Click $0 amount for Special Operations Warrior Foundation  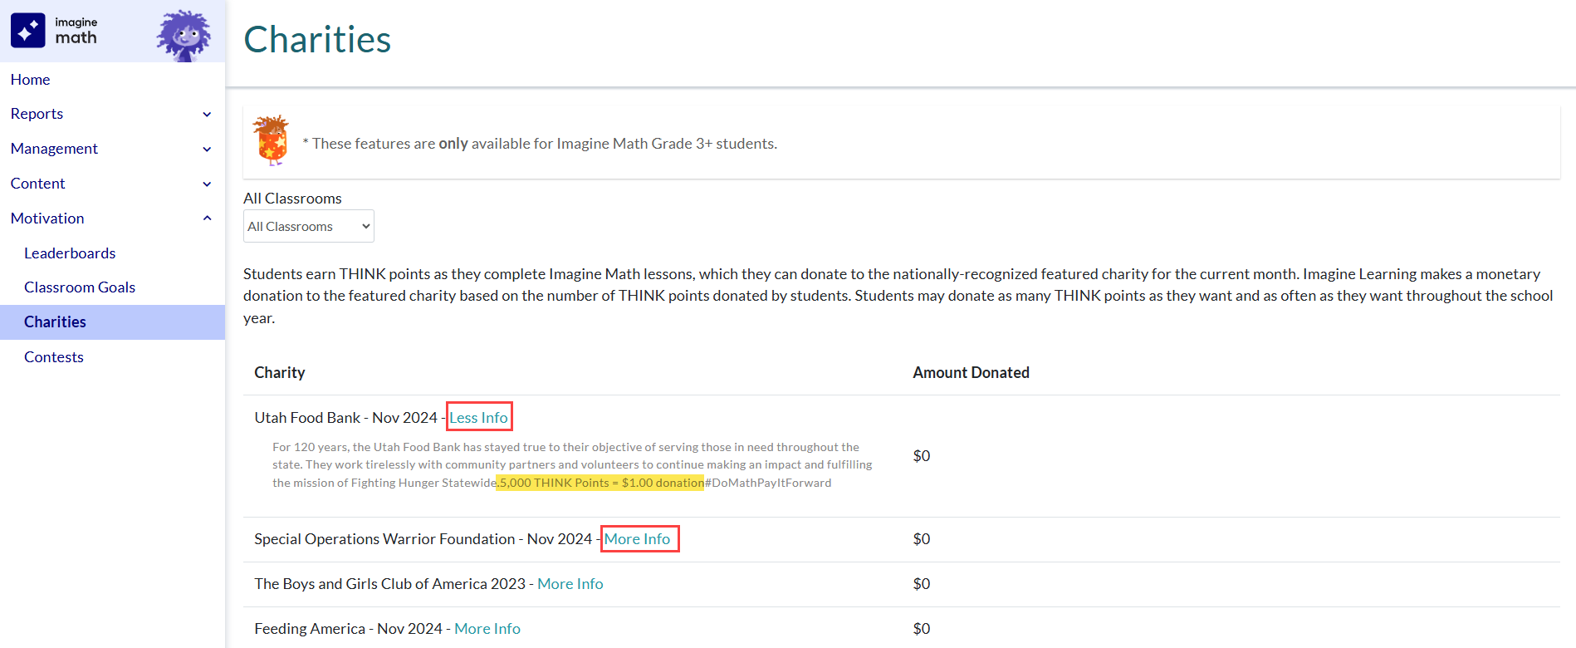pyautogui.click(x=922, y=539)
